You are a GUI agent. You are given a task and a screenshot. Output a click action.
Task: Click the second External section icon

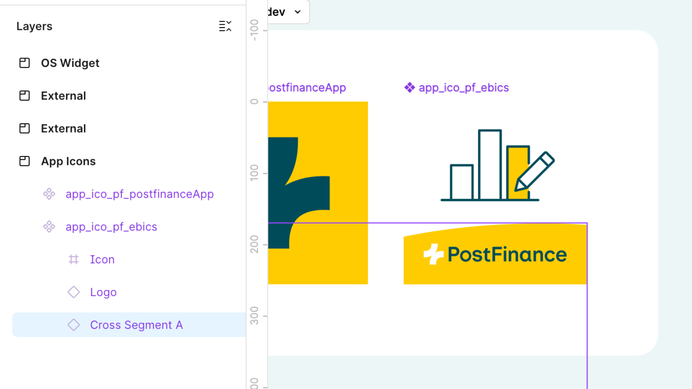(x=25, y=129)
